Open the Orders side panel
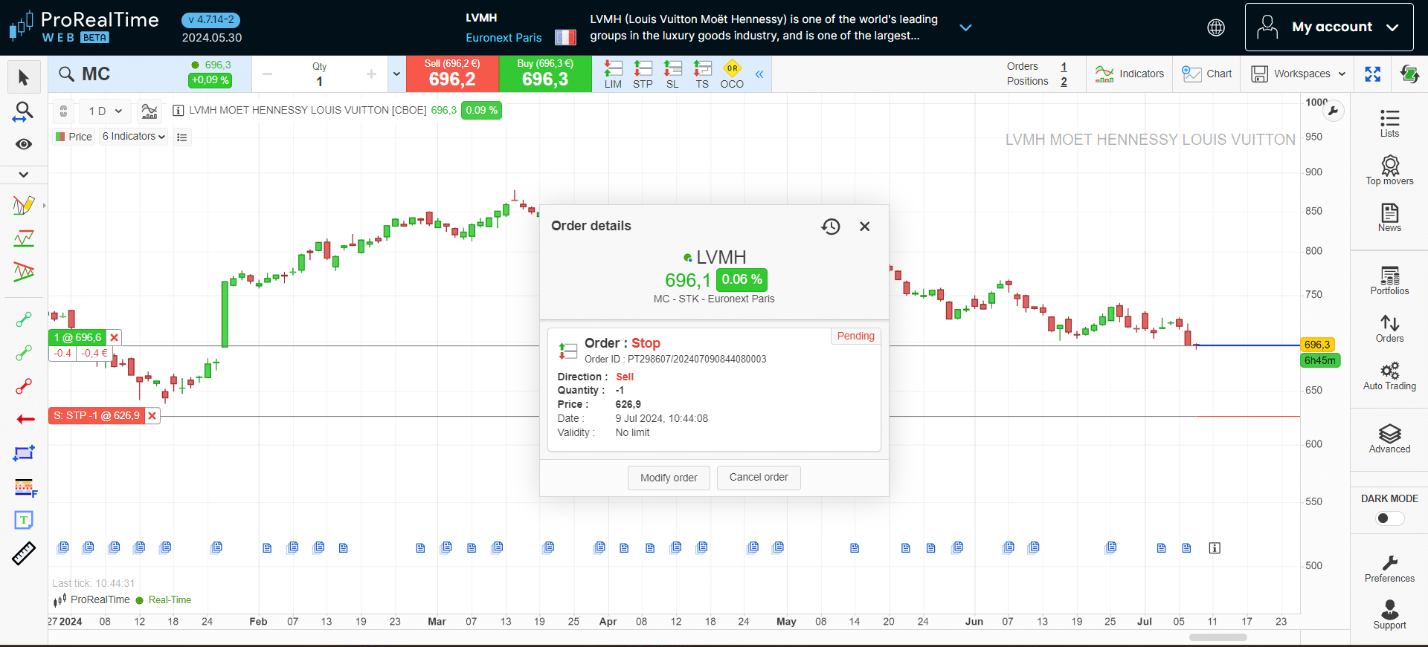The image size is (1428, 647). pyautogui.click(x=1389, y=328)
